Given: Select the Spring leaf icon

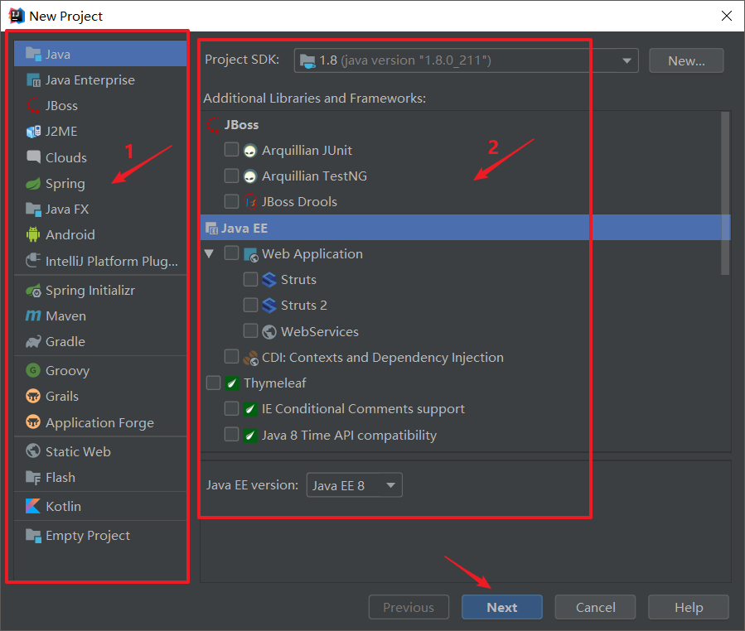Looking at the screenshot, I should (x=33, y=183).
